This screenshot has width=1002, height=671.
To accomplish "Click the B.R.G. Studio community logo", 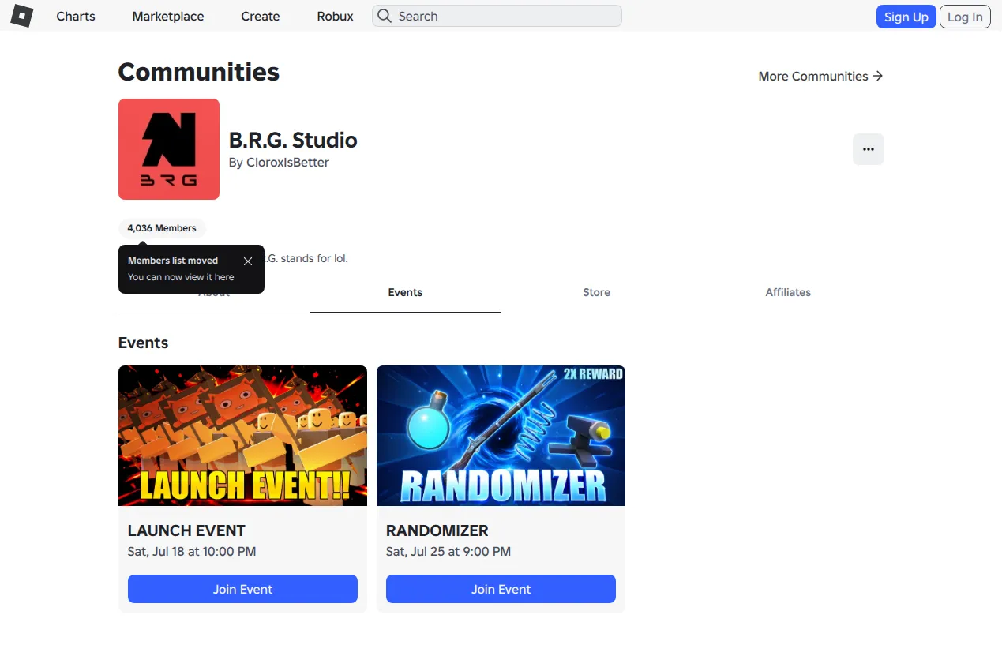I will point(169,149).
